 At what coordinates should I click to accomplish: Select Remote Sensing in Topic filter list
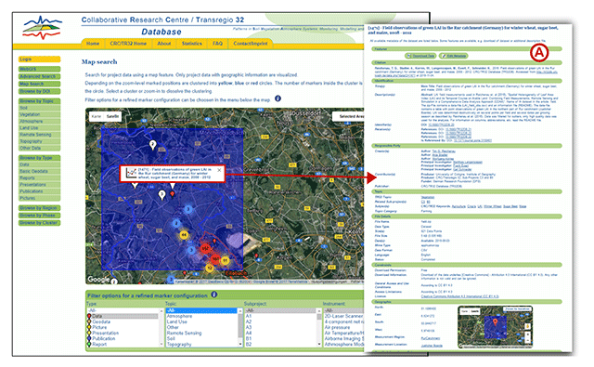click(184, 333)
